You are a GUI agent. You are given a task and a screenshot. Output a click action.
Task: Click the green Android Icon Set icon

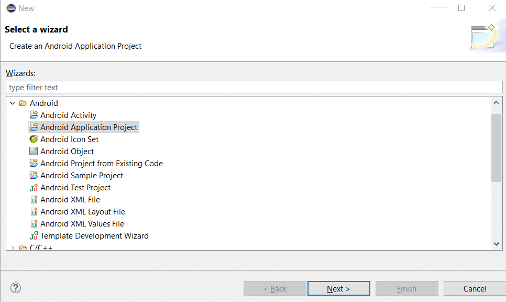(x=34, y=139)
